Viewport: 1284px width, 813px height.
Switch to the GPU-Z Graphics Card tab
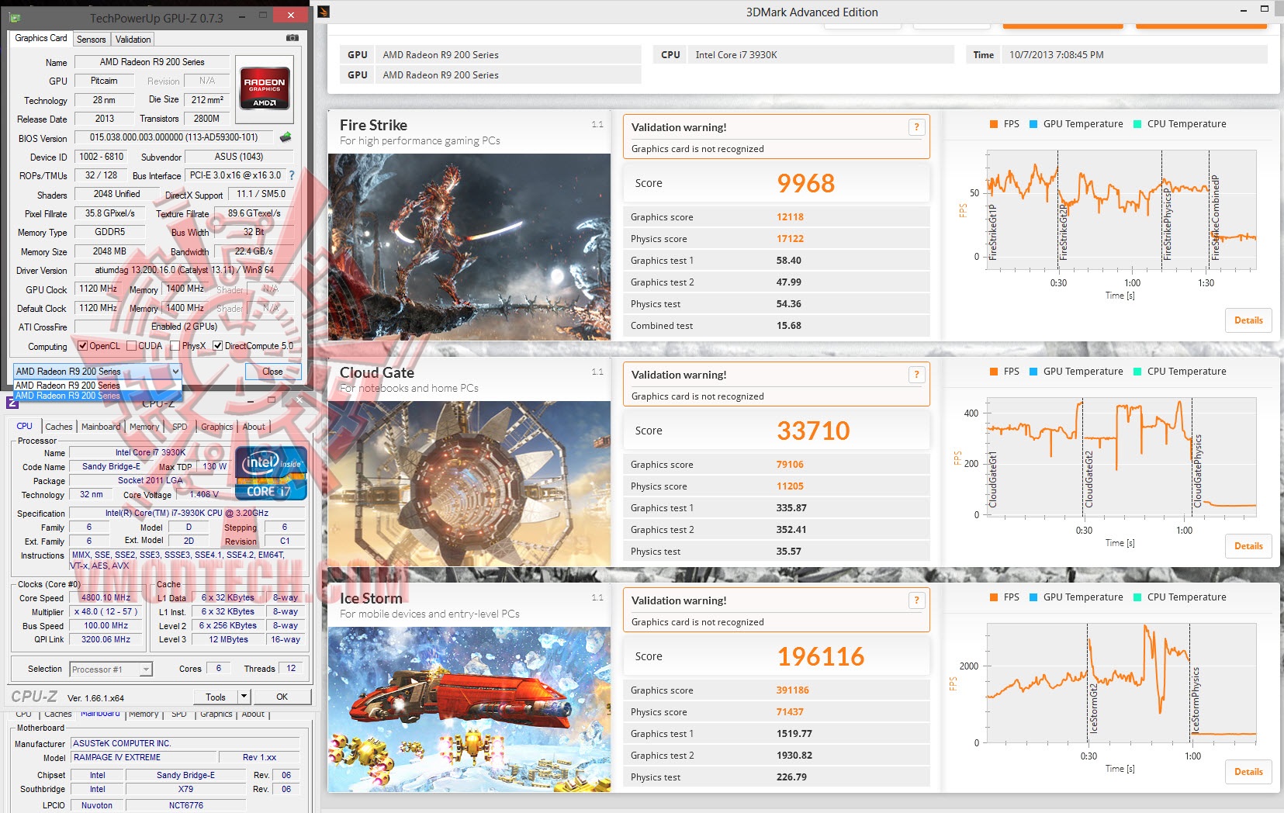pos(41,38)
